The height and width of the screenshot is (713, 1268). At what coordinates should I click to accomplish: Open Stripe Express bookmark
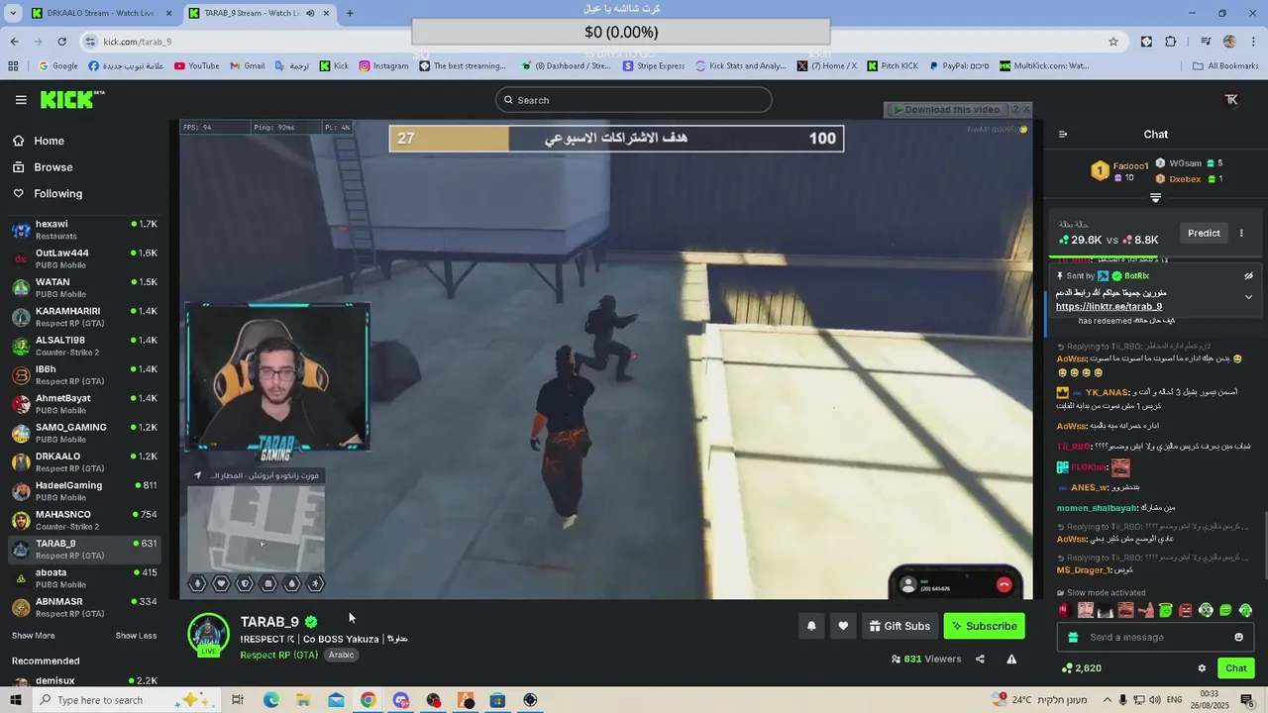(654, 66)
